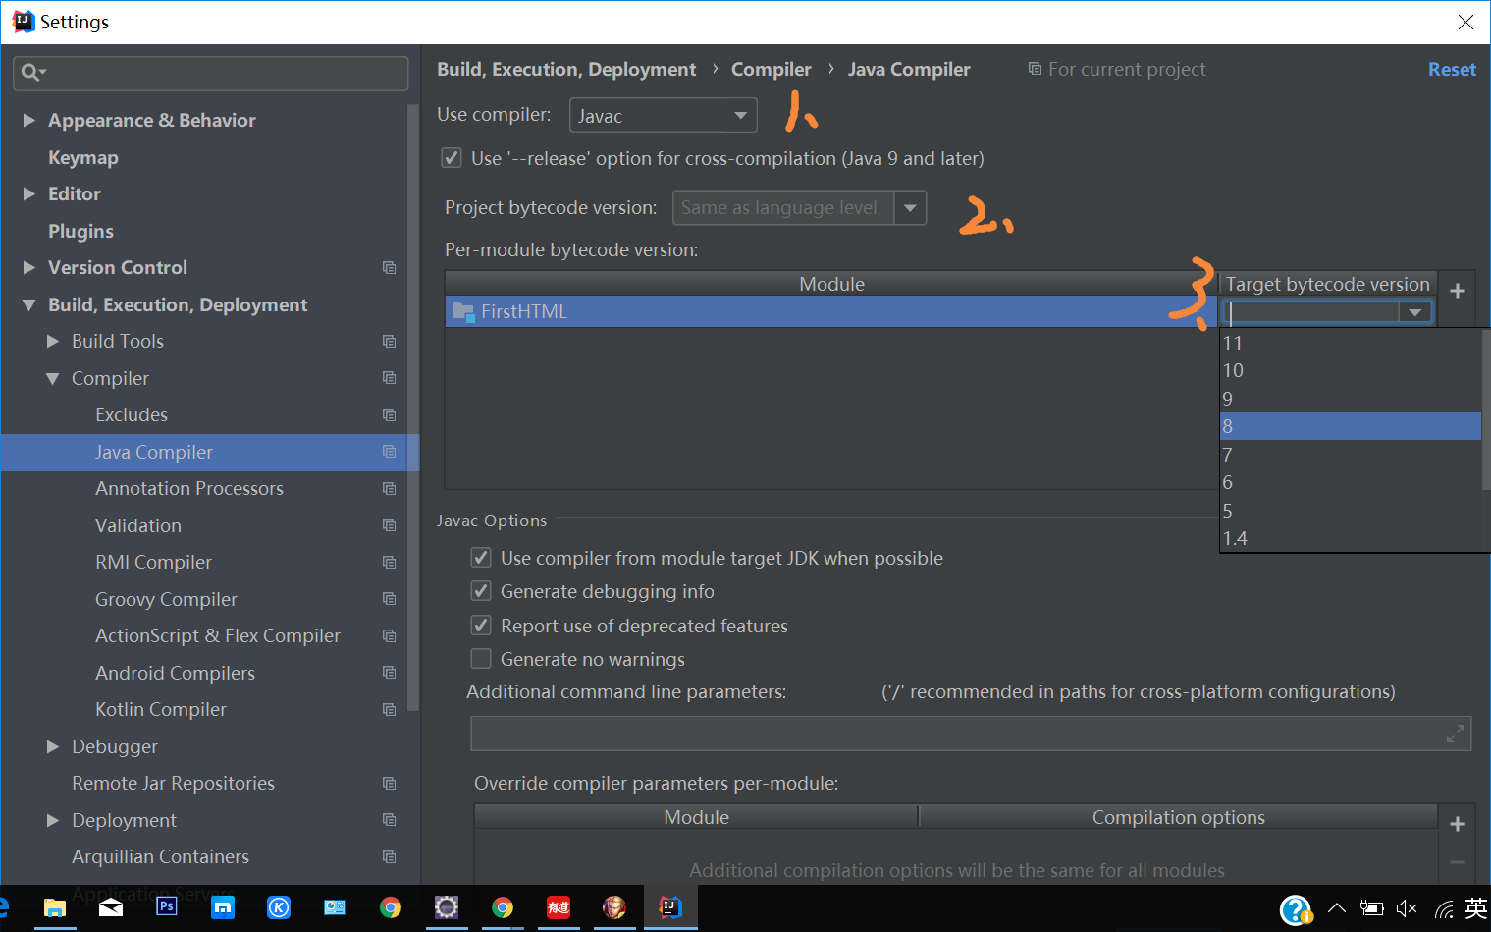Screen dimensions: 1491x932
Task: Click the copy icon next to For current project
Action: coord(1035,69)
